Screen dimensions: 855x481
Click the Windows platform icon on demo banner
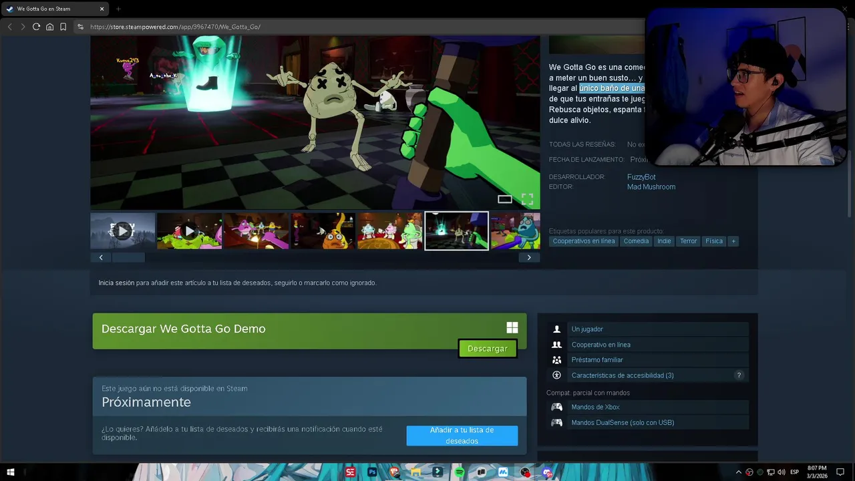[x=512, y=327]
